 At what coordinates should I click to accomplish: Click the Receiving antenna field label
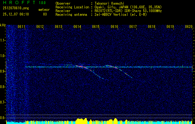[71, 15]
